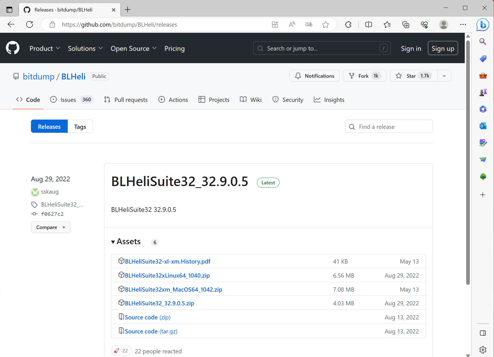The height and width of the screenshot is (357, 494).
Task: Download BLHeliSuite32_32.9.0.5.zip
Action: click(x=159, y=303)
